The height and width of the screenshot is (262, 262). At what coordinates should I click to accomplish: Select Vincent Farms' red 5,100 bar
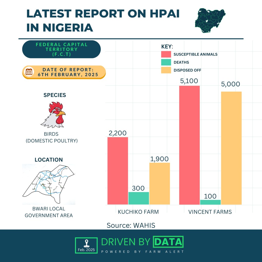click(189, 145)
